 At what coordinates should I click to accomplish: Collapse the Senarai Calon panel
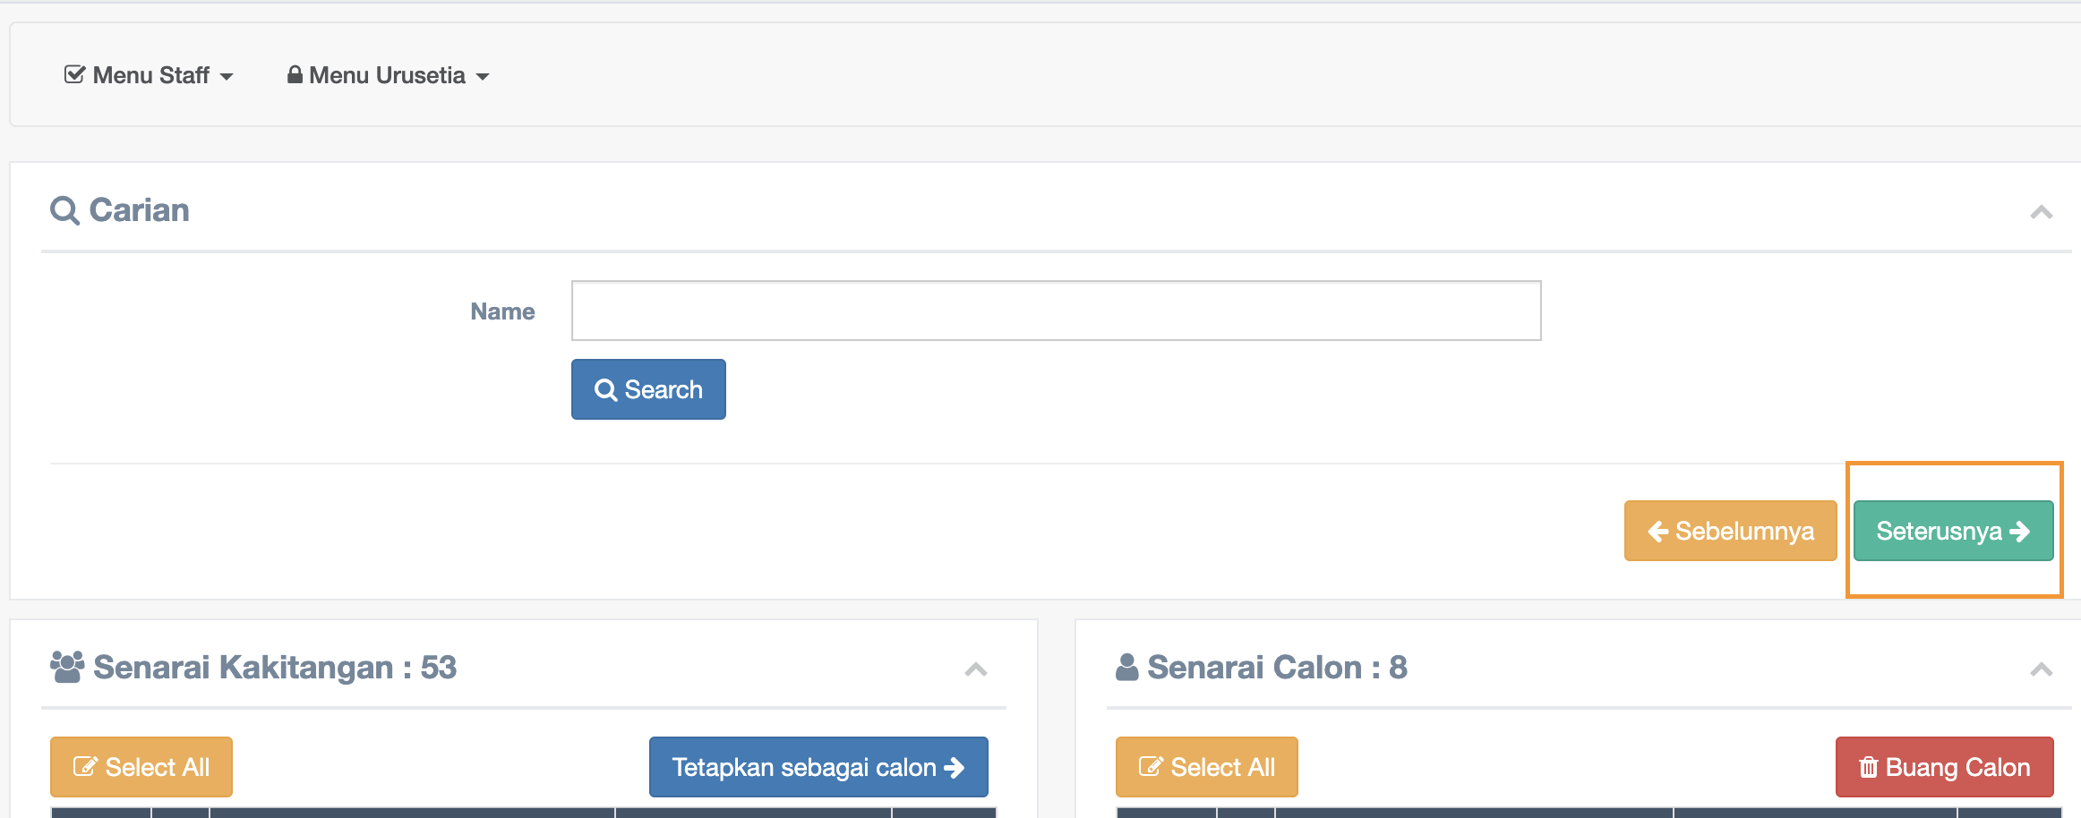[2041, 669]
